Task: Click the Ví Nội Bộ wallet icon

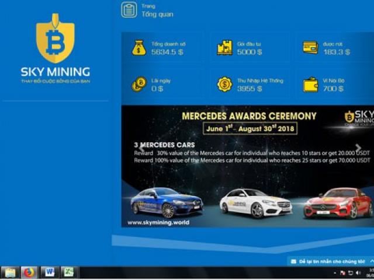Action: (x=310, y=85)
